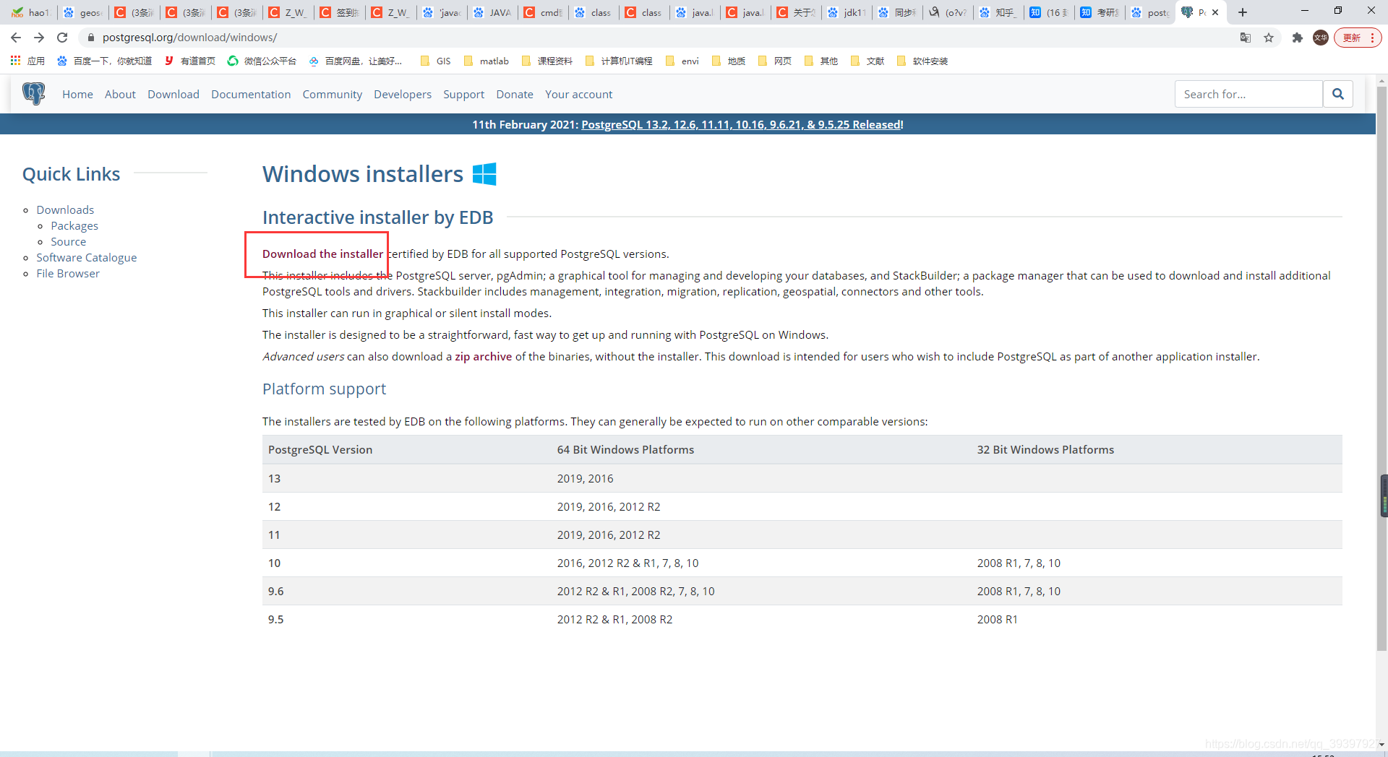The width and height of the screenshot is (1388, 757).
Task: Open the Google Translate page icon
Action: (1245, 38)
